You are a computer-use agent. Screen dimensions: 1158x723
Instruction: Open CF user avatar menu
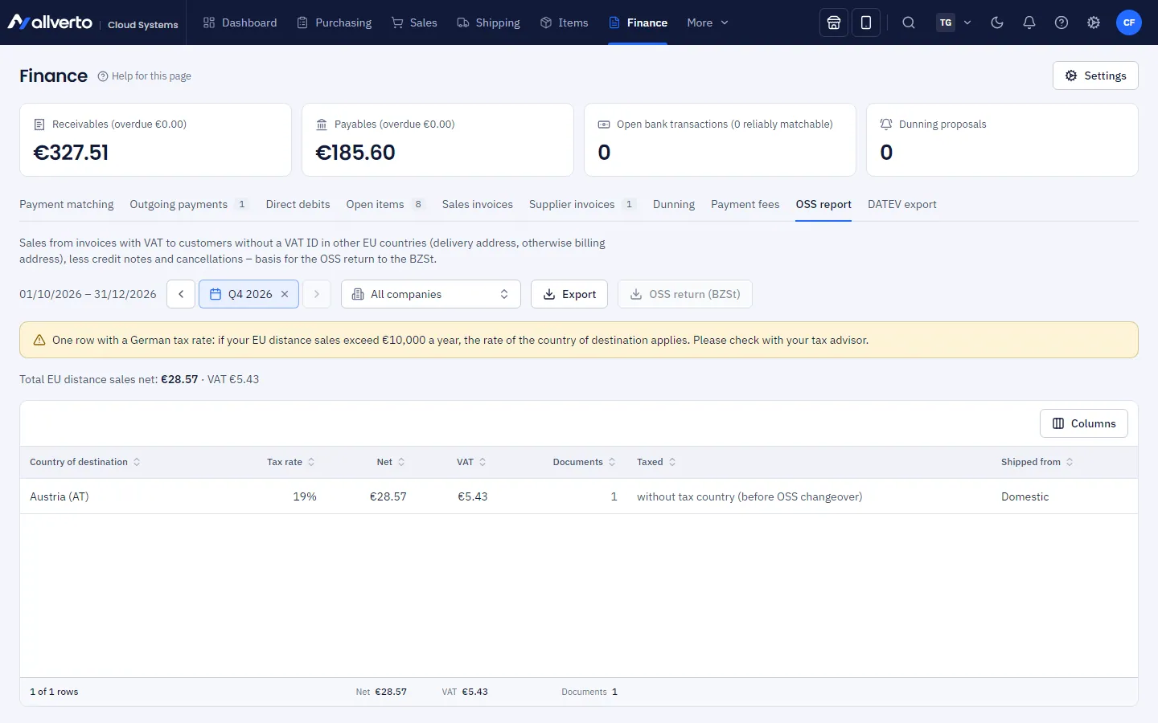[x=1129, y=22]
